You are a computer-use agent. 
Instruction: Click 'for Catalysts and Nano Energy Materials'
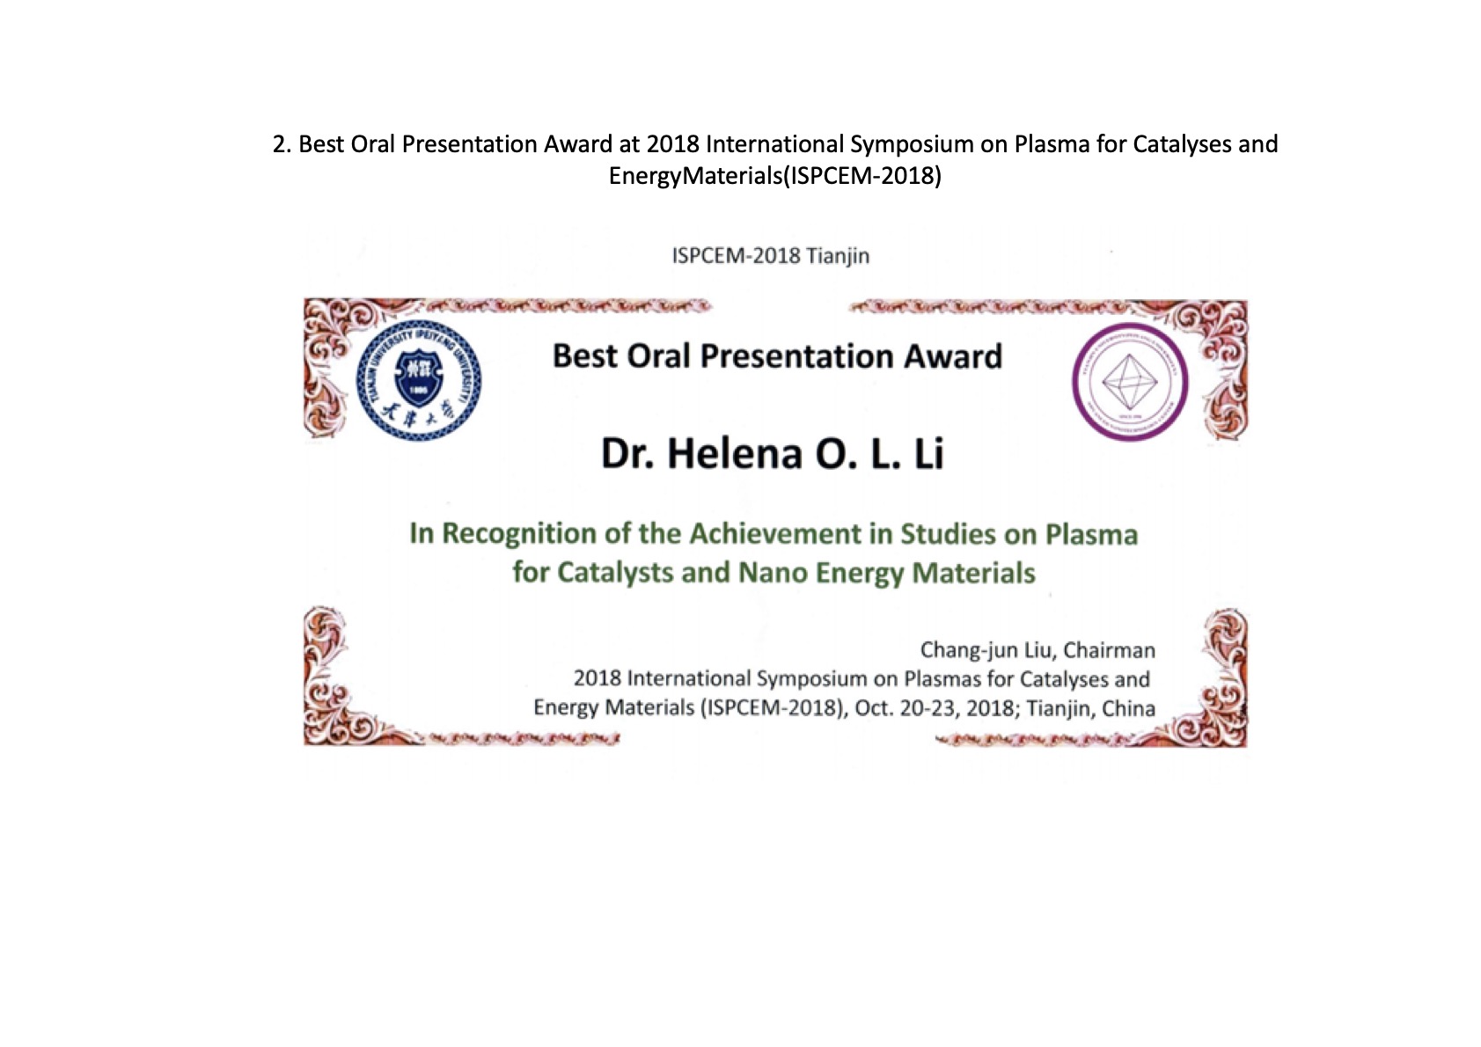tap(773, 573)
